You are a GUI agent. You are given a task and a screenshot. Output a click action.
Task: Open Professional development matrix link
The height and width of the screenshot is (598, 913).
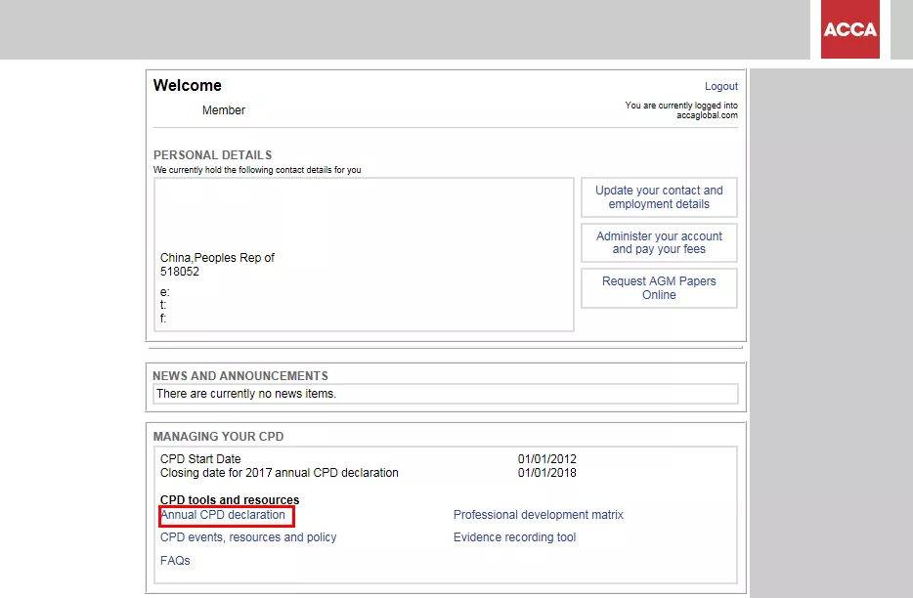click(x=539, y=515)
